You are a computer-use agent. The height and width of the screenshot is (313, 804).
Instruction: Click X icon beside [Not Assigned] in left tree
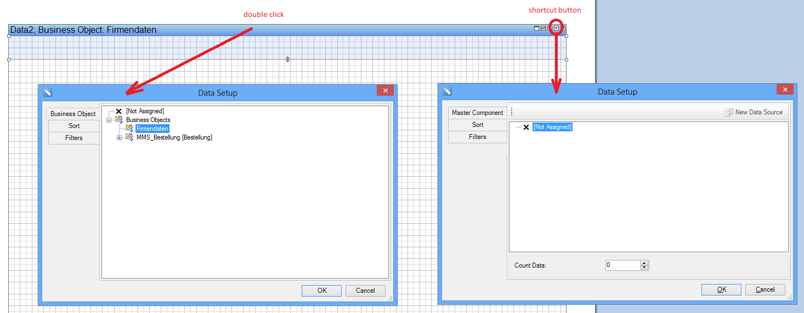tap(118, 111)
